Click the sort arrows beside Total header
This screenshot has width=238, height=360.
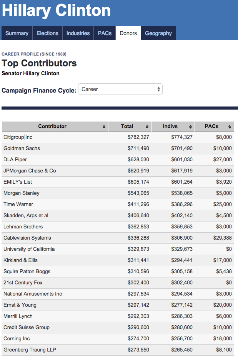[147, 127]
